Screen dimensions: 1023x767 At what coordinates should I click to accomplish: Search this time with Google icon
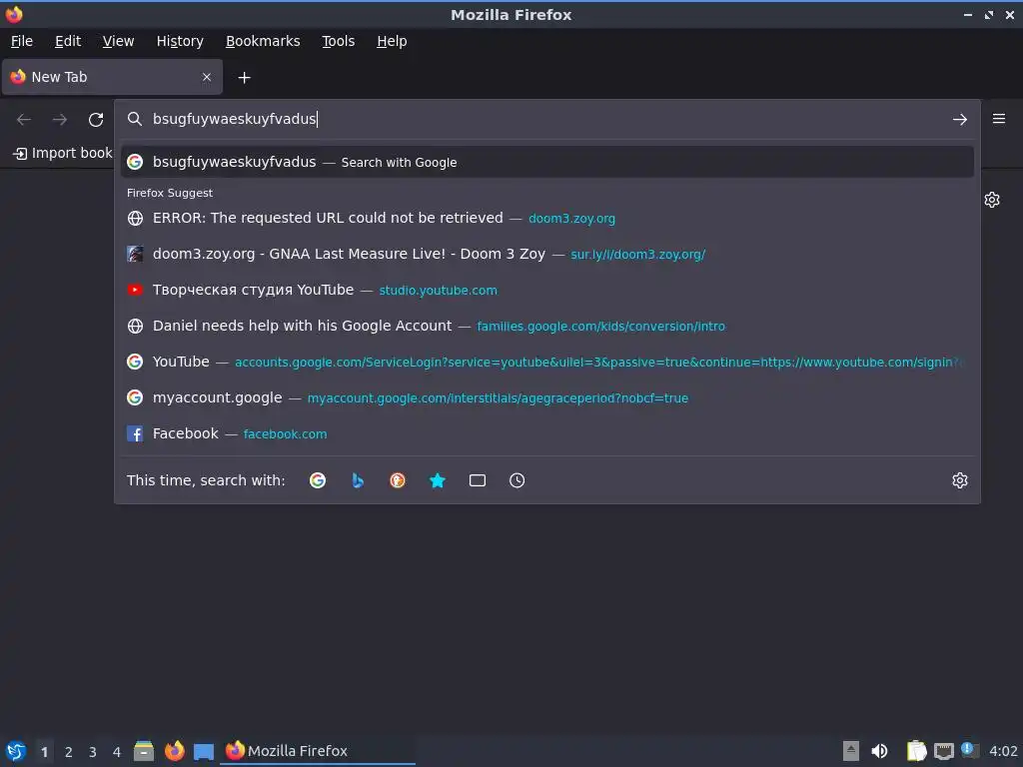tap(318, 480)
